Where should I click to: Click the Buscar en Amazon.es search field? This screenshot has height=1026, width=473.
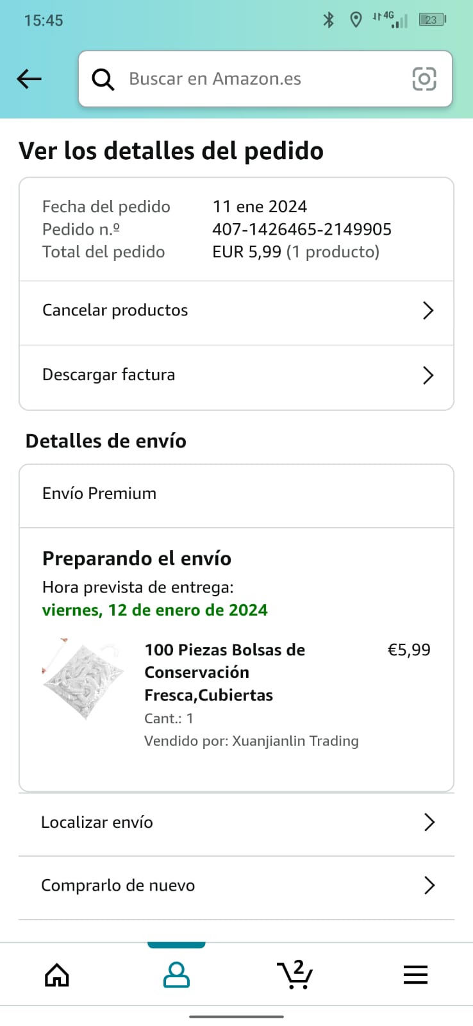pyautogui.click(x=256, y=79)
